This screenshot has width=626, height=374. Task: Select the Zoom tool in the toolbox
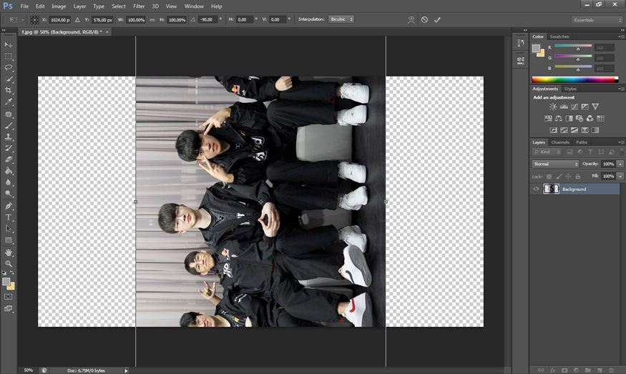pos(9,264)
